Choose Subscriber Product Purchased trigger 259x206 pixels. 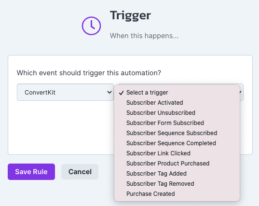click(177, 164)
